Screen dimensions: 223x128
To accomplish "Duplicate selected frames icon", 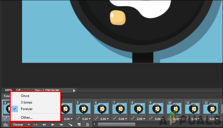I will [79, 125].
